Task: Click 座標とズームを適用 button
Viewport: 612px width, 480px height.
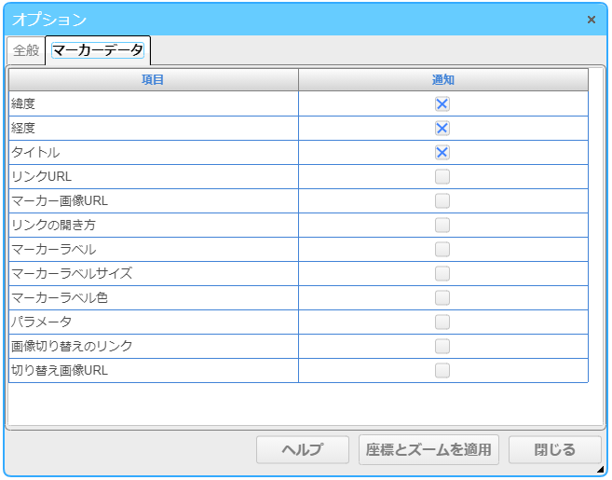Action: pyautogui.click(x=428, y=449)
